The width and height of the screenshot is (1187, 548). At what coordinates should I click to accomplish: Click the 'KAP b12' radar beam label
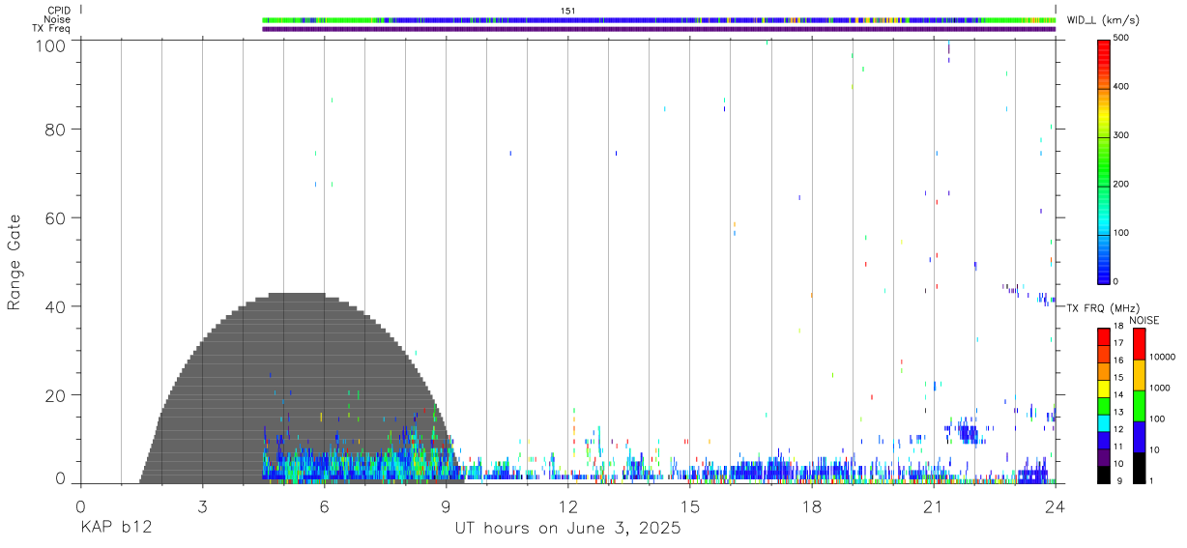pos(116,528)
